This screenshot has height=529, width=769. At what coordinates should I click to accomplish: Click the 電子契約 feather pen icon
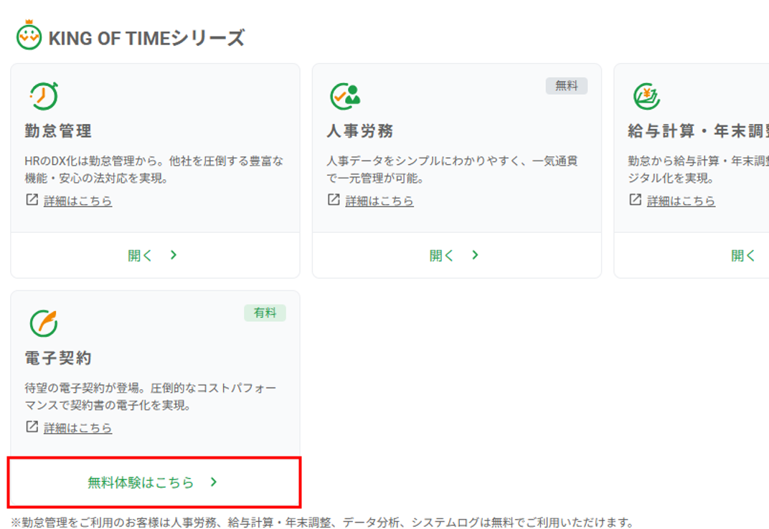(x=44, y=323)
